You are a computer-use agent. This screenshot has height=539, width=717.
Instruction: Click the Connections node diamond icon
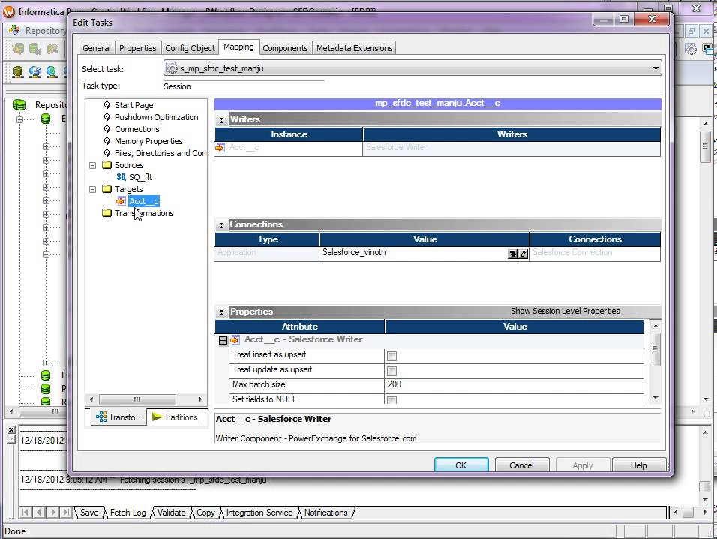coord(107,128)
